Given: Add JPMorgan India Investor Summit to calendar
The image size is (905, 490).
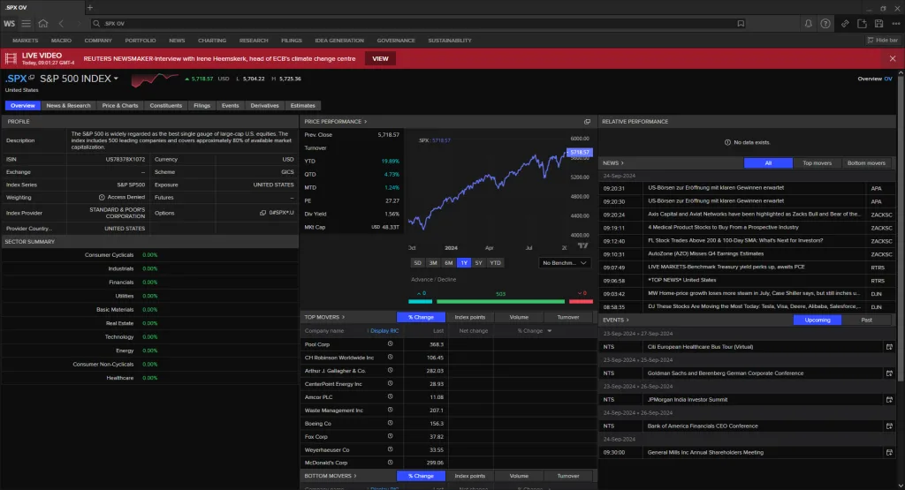Looking at the screenshot, I should 889,399.
